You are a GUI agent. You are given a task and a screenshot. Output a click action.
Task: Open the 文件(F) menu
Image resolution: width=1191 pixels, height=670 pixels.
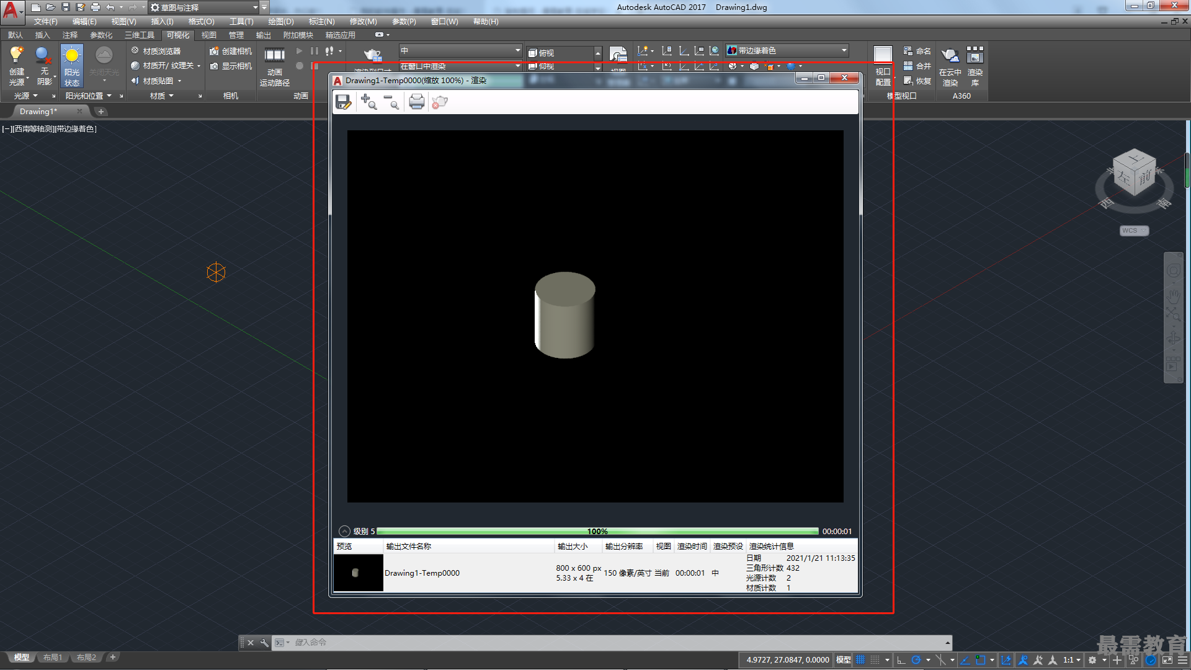pyautogui.click(x=45, y=22)
